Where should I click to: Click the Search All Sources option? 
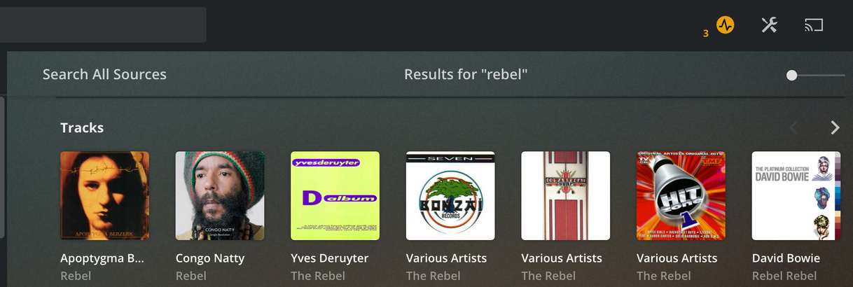point(104,74)
